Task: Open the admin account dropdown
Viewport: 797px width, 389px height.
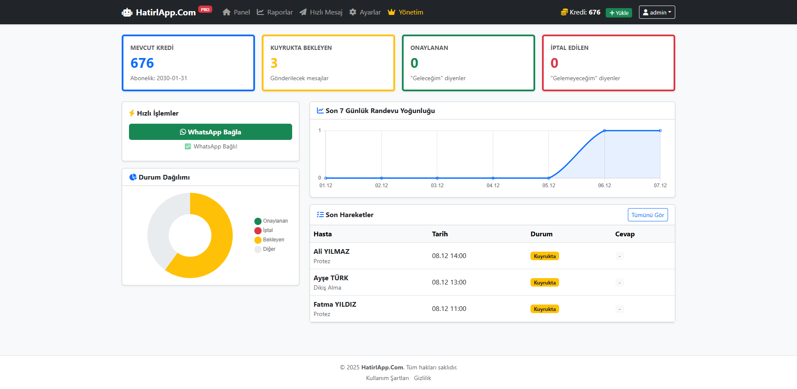Action: click(x=656, y=12)
